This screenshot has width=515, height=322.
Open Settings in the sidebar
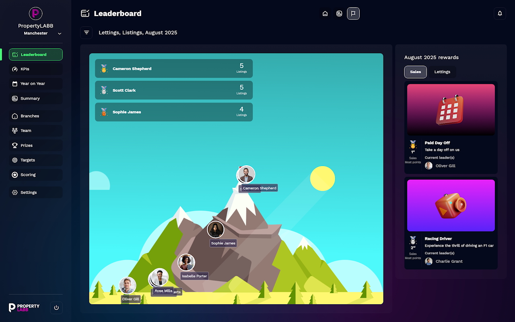(36, 192)
